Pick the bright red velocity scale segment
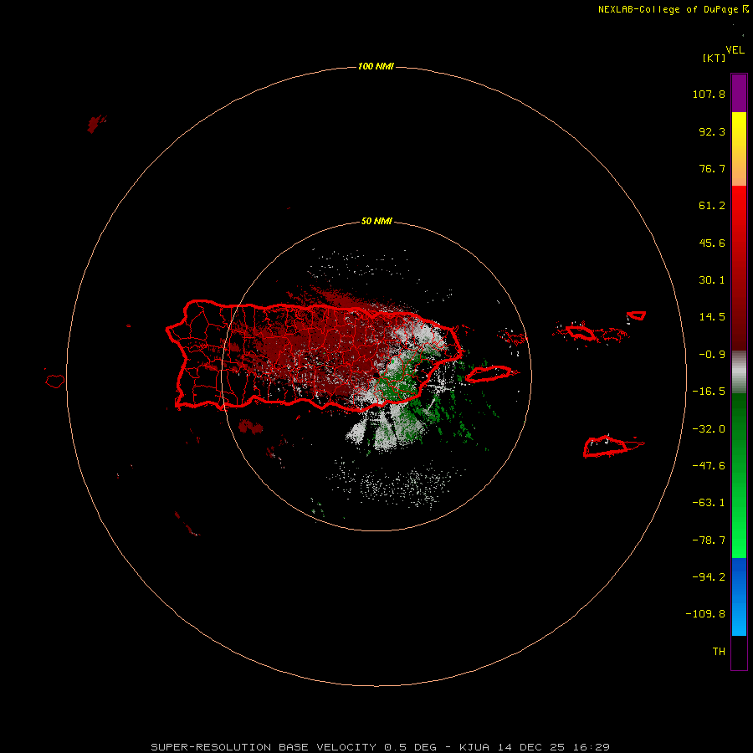Screen dimensions: 753x753 (739, 268)
